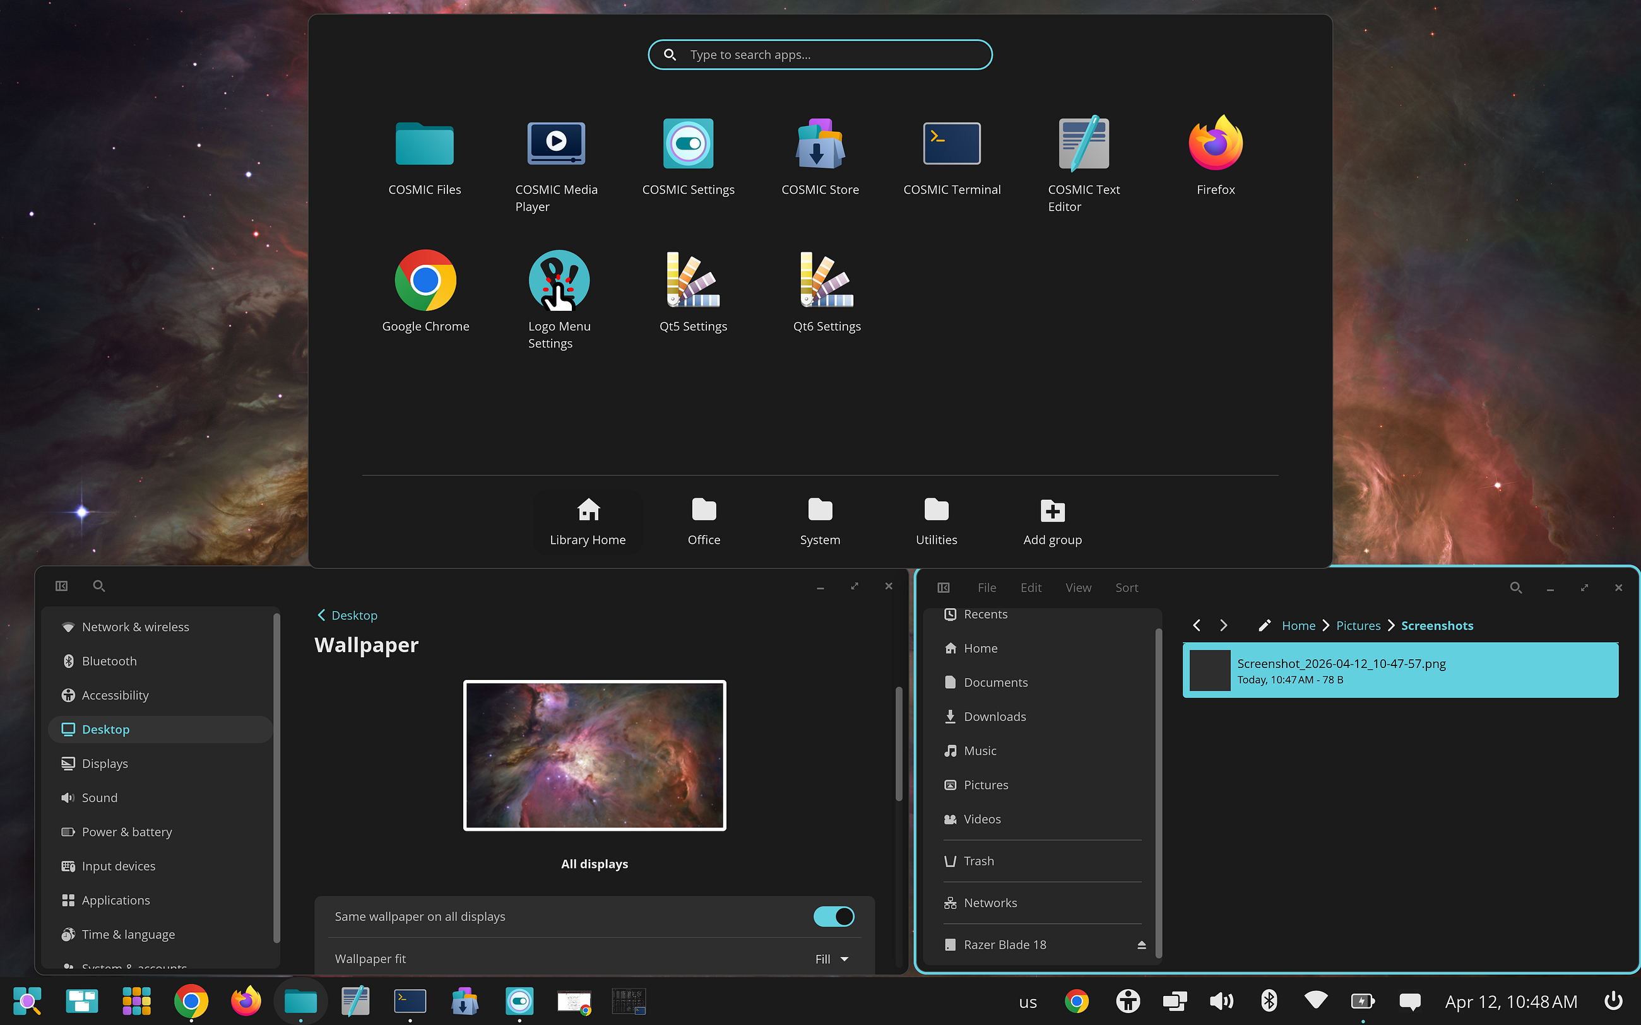Open the Edit menu in Files
Image resolution: width=1641 pixels, height=1025 pixels.
coord(1031,588)
